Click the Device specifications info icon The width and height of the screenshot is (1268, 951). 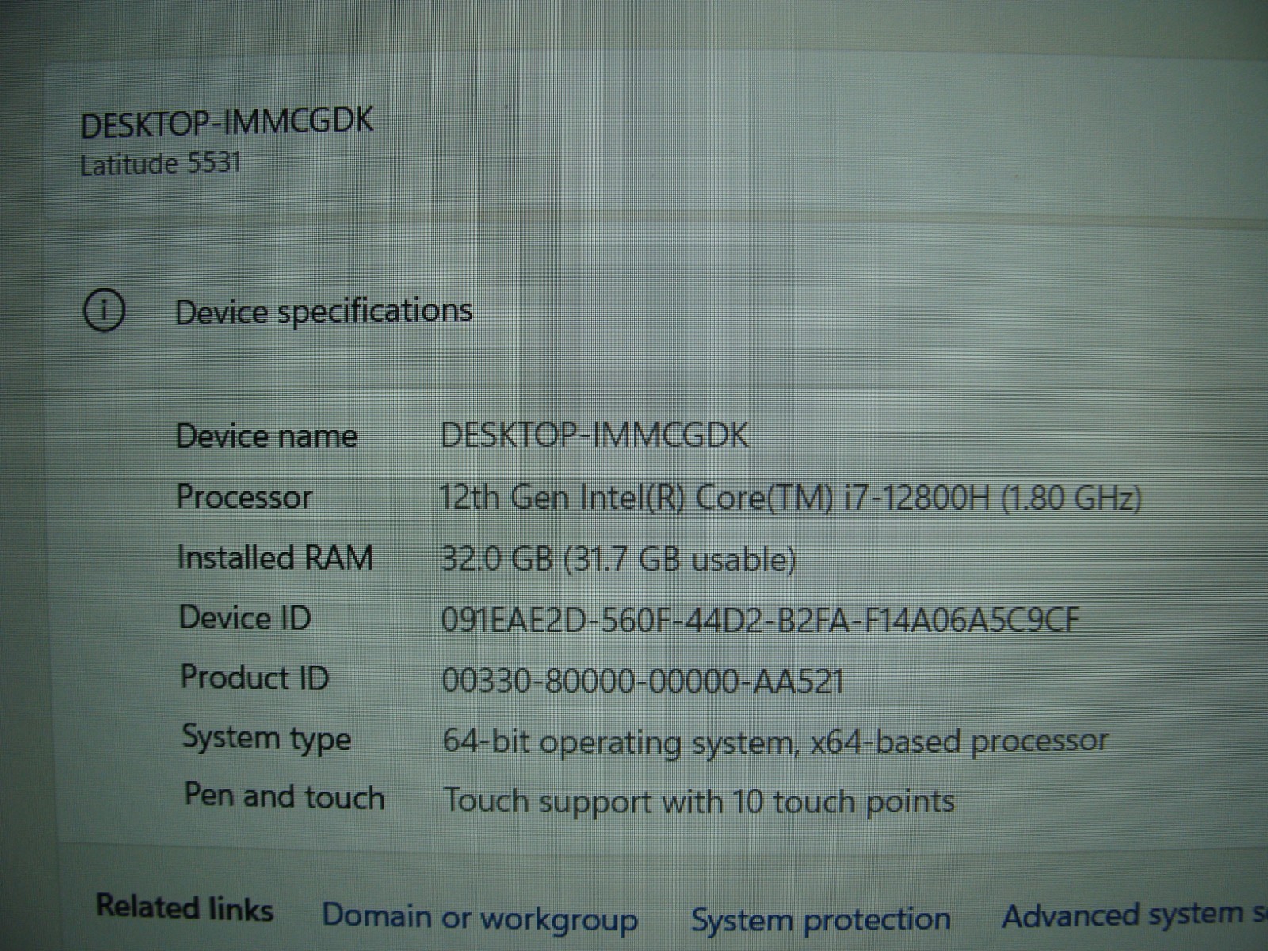tap(104, 311)
